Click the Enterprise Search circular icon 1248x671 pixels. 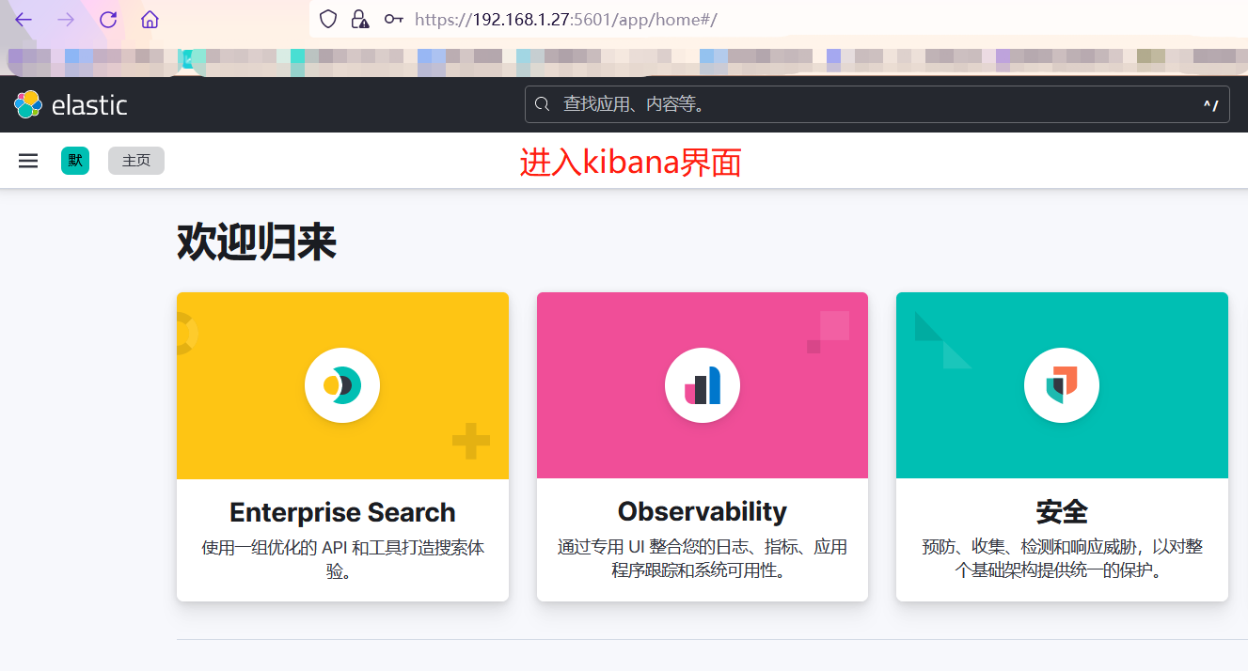[x=342, y=384]
